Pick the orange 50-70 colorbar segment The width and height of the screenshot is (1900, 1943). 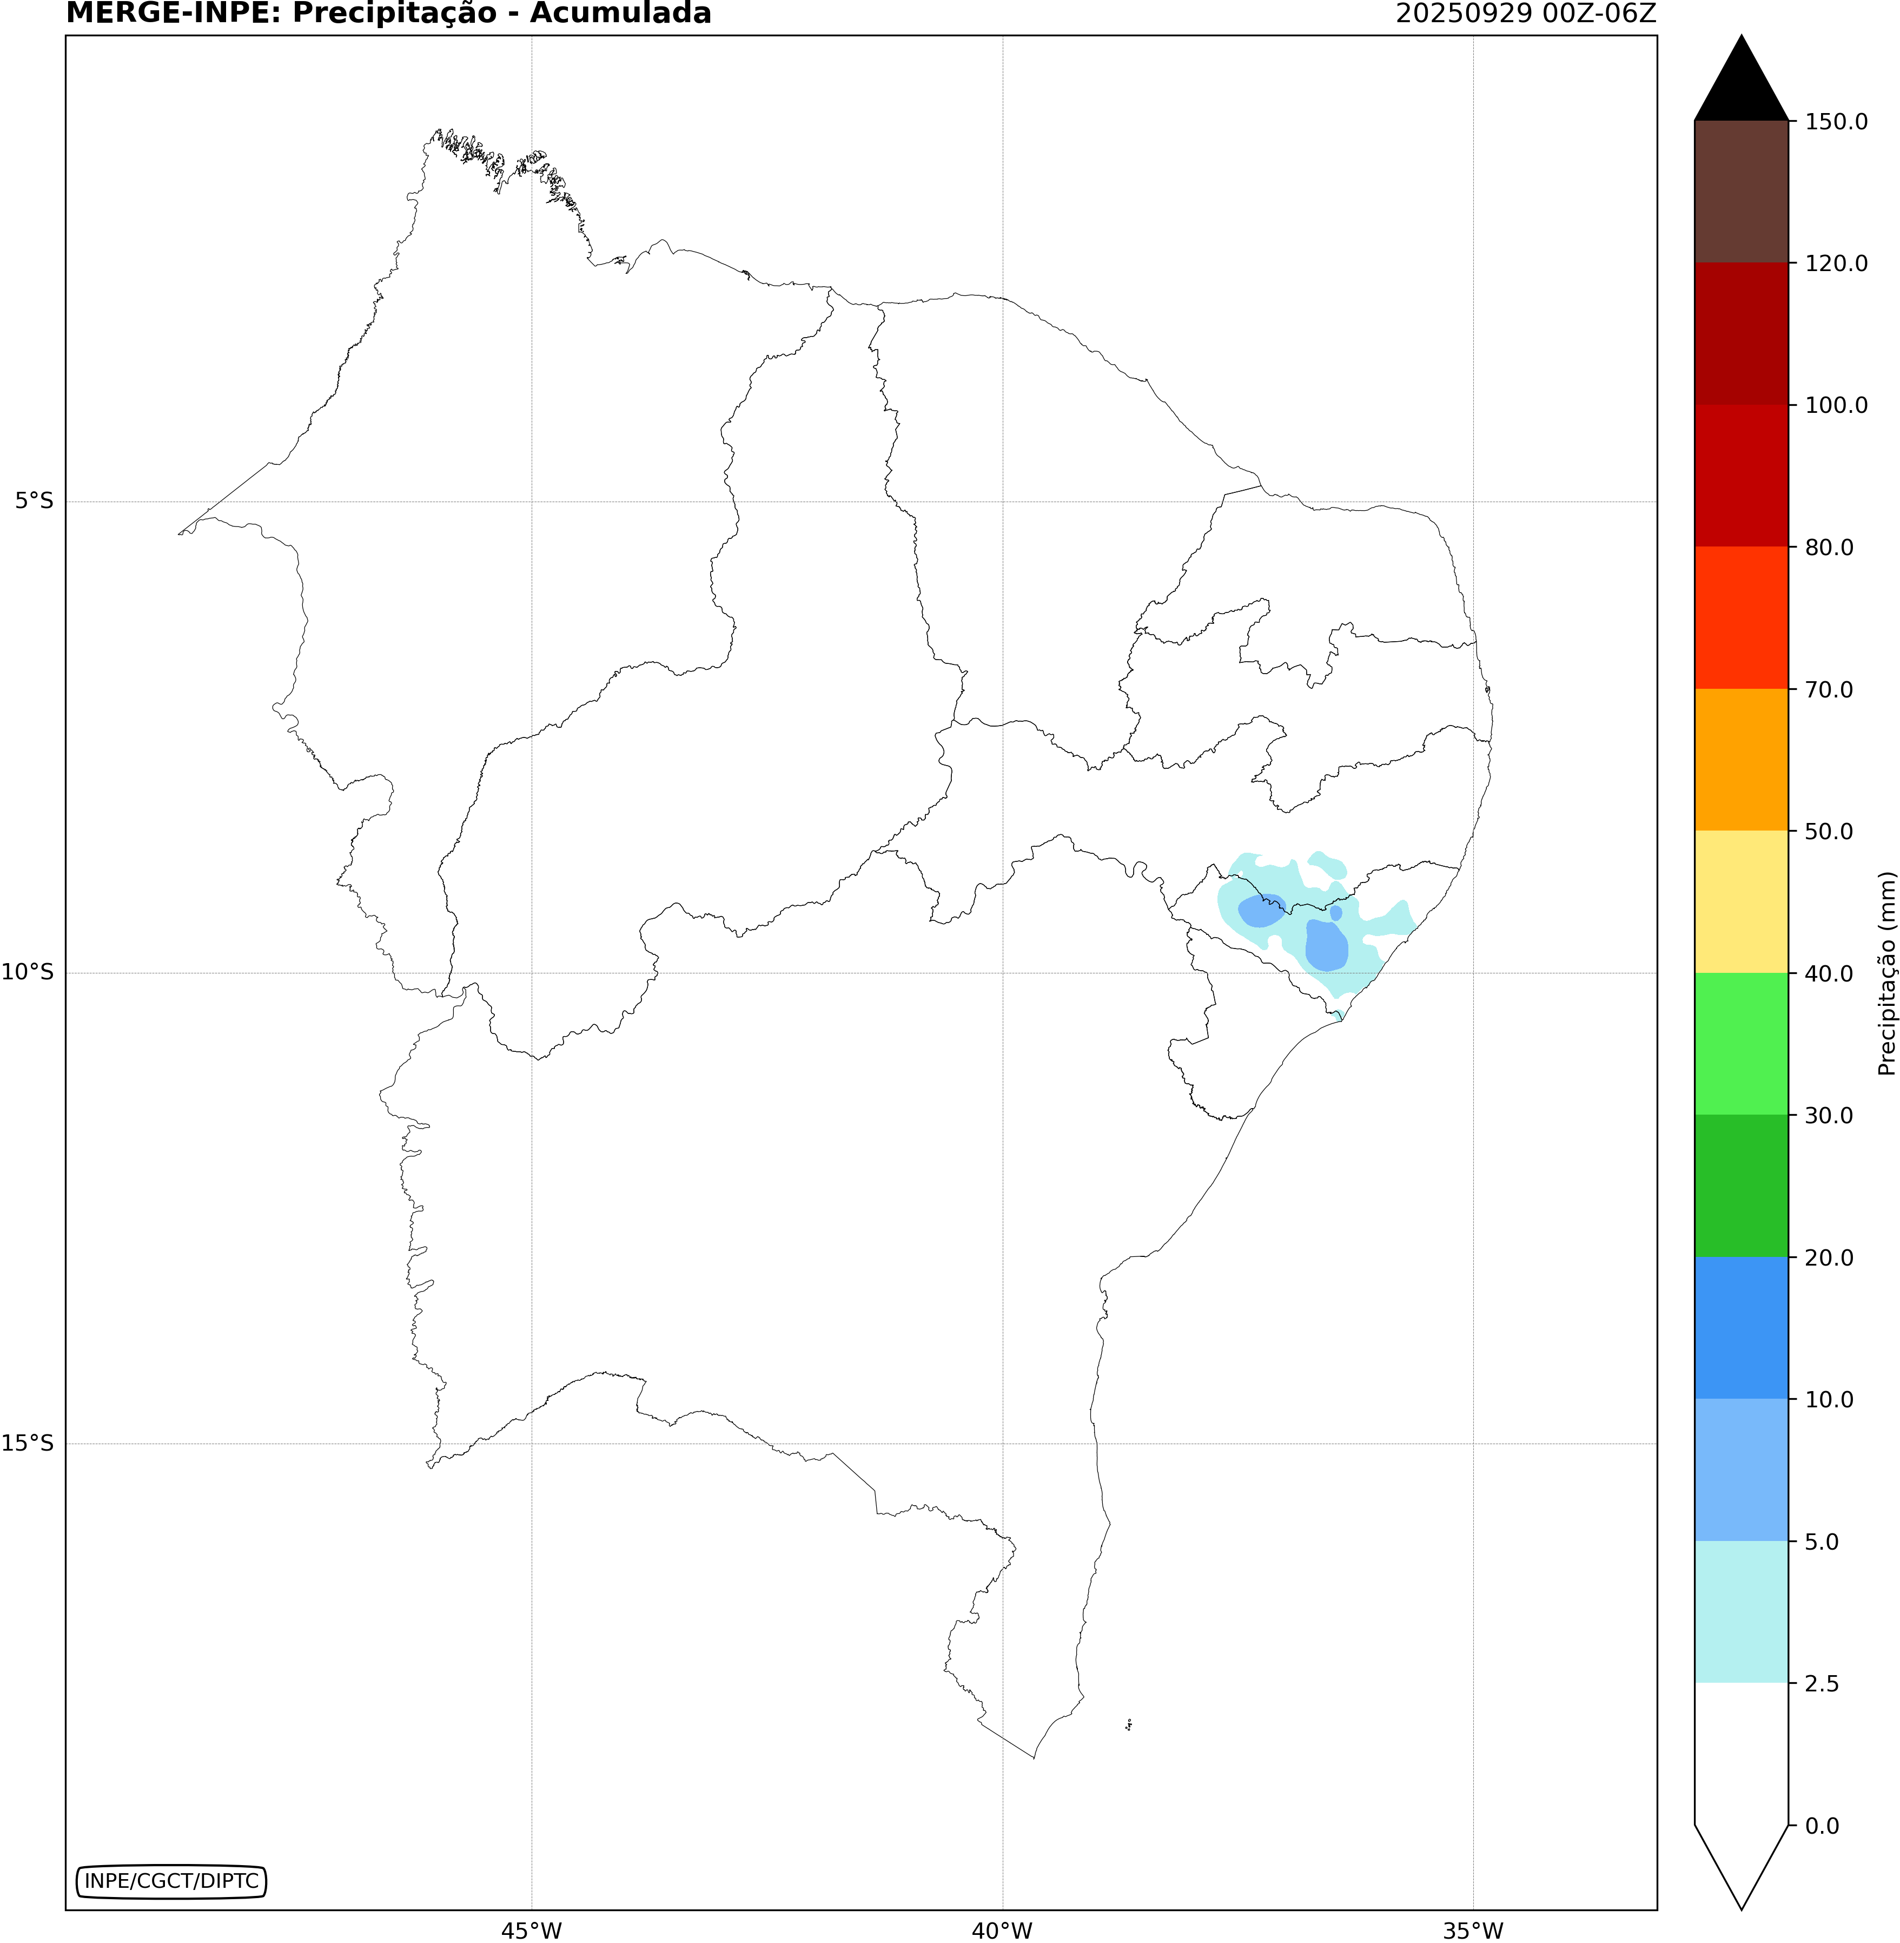(x=1740, y=759)
